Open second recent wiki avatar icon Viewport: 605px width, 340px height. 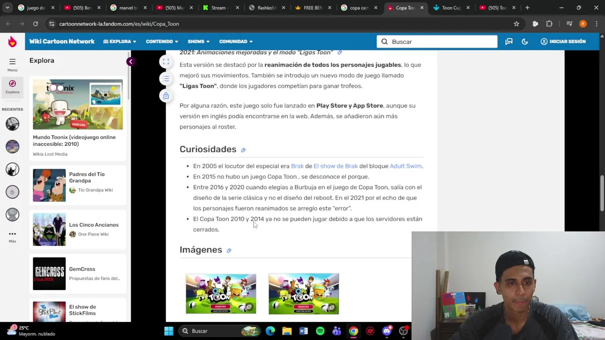point(12,146)
